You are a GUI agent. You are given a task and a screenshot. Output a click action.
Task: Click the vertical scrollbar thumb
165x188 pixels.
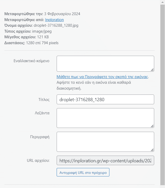click(x=162, y=95)
